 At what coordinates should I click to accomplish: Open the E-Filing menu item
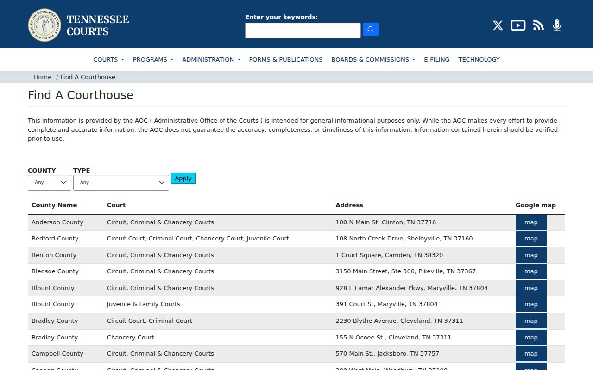pos(437,59)
